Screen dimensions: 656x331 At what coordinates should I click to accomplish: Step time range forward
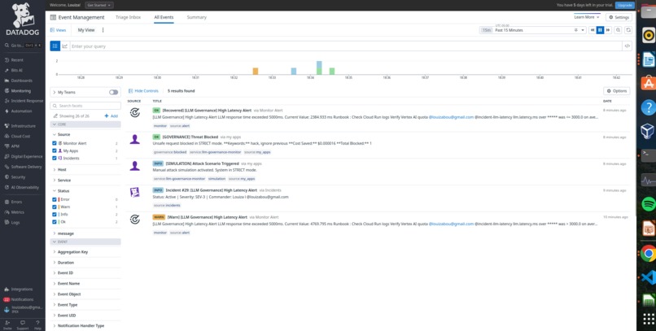tap(608, 30)
